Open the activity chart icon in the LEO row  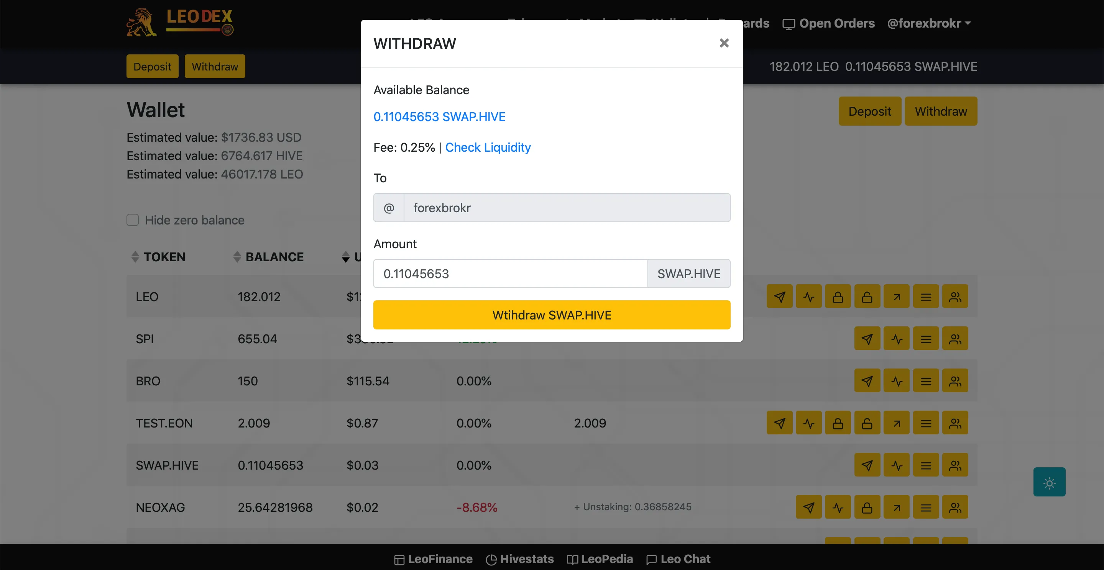coord(809,297)
